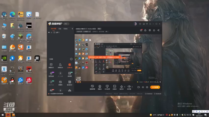Switch to the first orange scene tab
This screenshot has height=117, width=209.
[x=54, y=29]
